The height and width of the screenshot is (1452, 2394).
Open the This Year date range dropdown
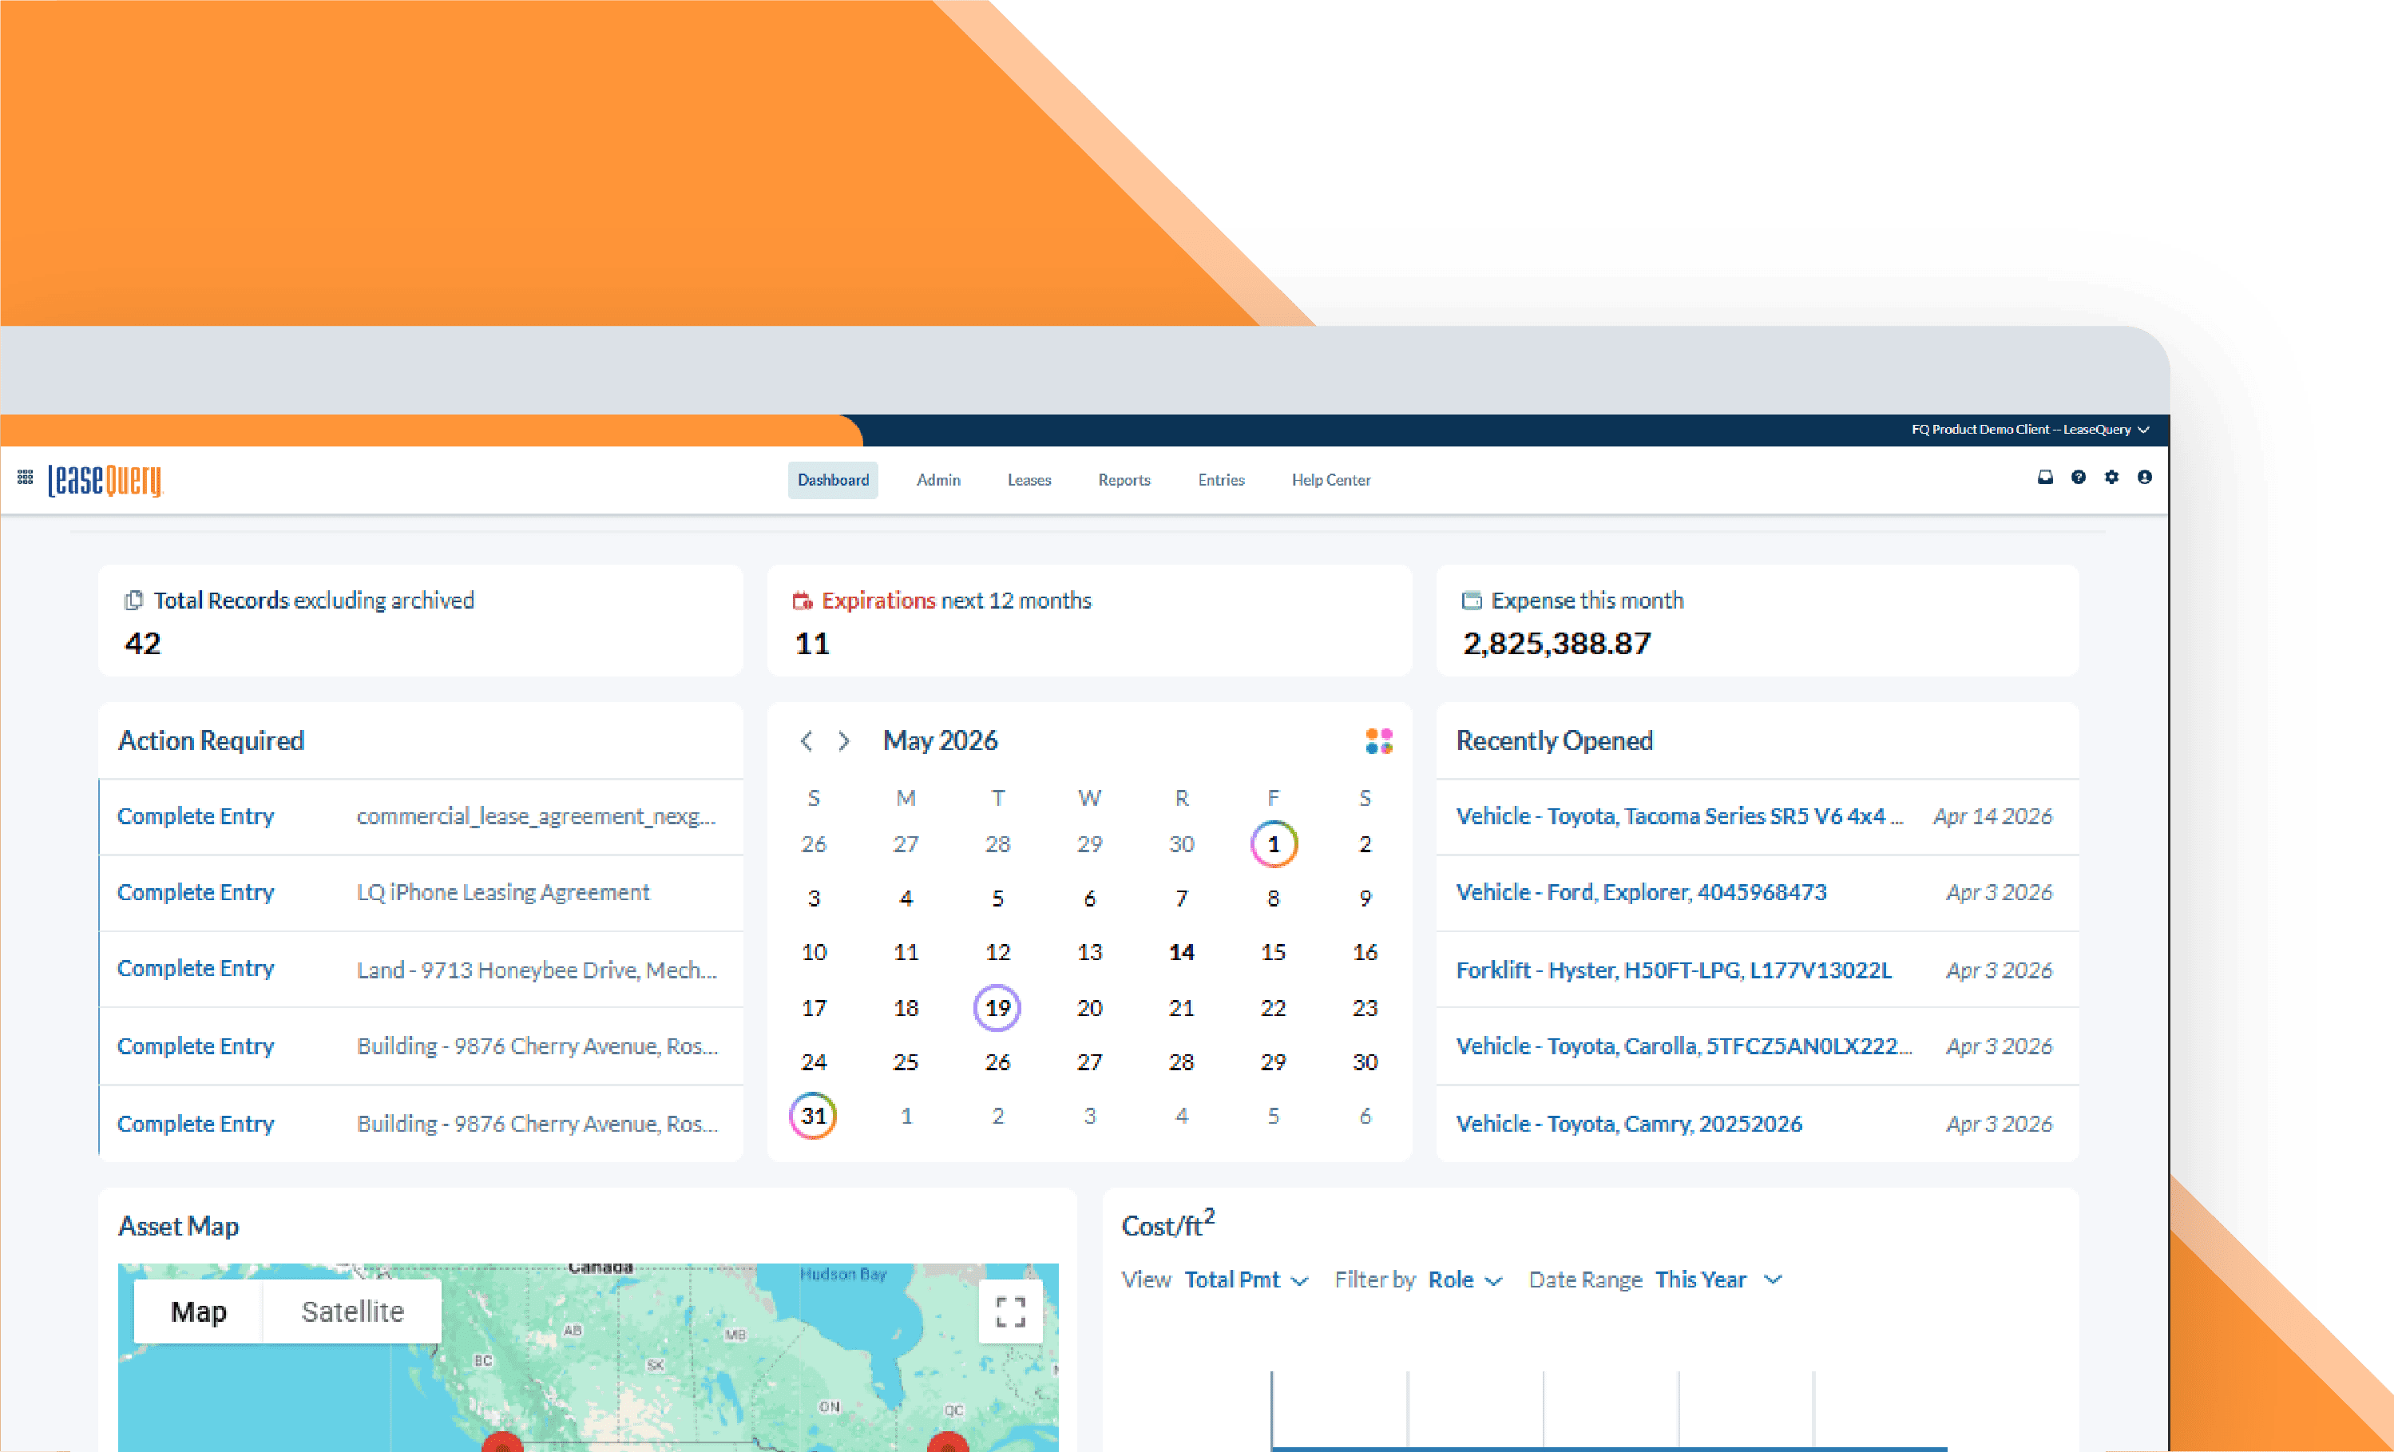[1718, 1280]
